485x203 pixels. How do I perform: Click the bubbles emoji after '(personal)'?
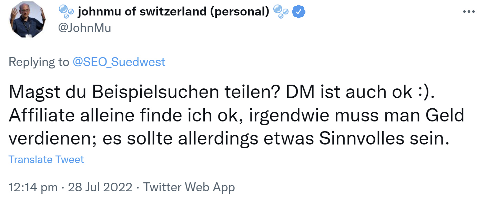280,11
